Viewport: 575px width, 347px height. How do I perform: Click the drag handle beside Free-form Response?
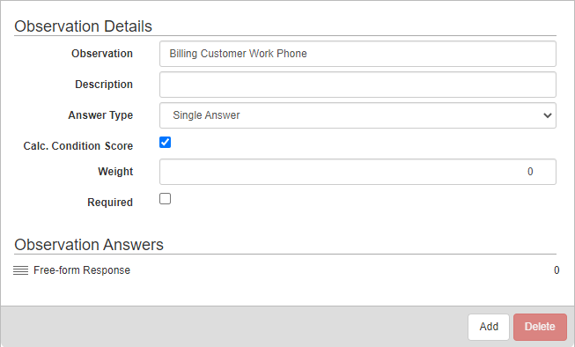[20, 270]
